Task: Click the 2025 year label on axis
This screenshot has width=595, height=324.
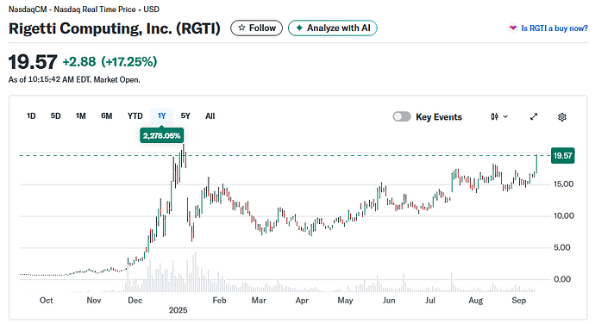Action: [x=178, y=310]
